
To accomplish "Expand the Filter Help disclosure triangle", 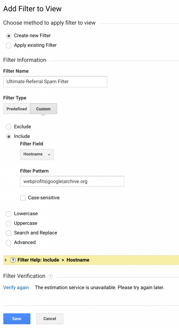I will coord(6,260).
